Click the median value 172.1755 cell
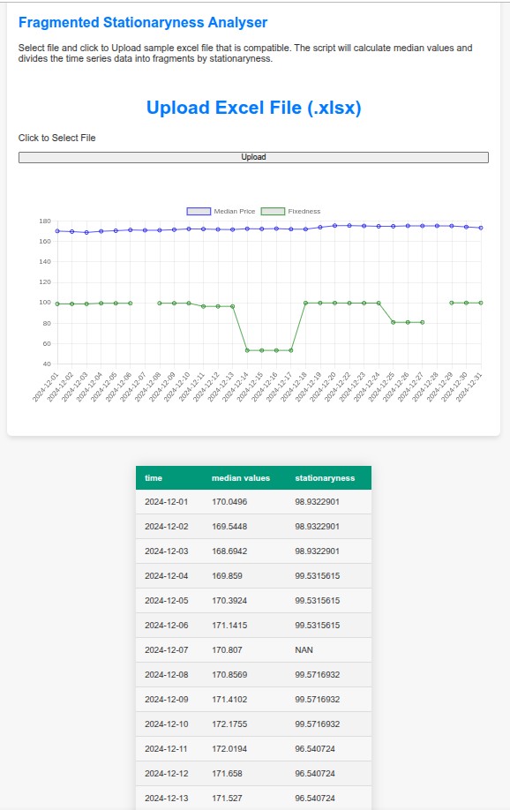The image size is (510, 810). click(x=229, y=724)
